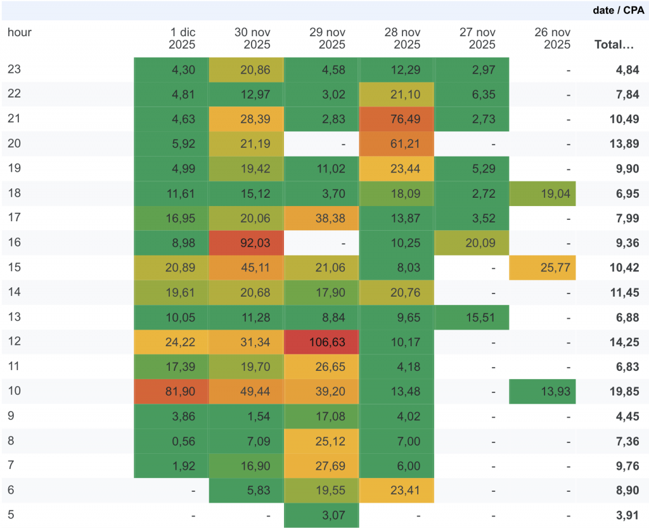Select the hour 23 row label
Screen dimensions: 649x528
pyautogui.click(x=14, y=70)
